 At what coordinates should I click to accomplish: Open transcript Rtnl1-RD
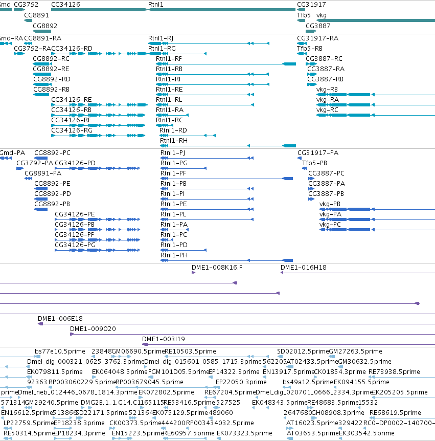point(173,130)
